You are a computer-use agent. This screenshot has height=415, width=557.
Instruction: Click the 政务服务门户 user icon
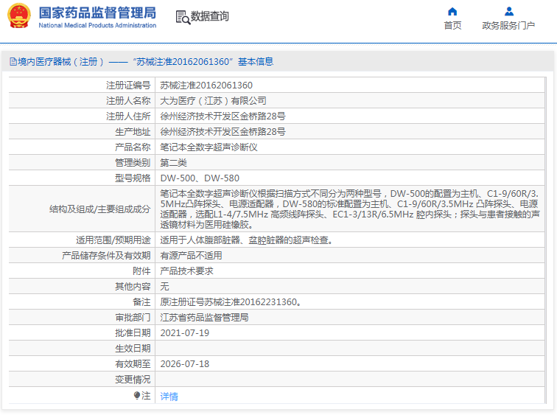tap(508, 12)
